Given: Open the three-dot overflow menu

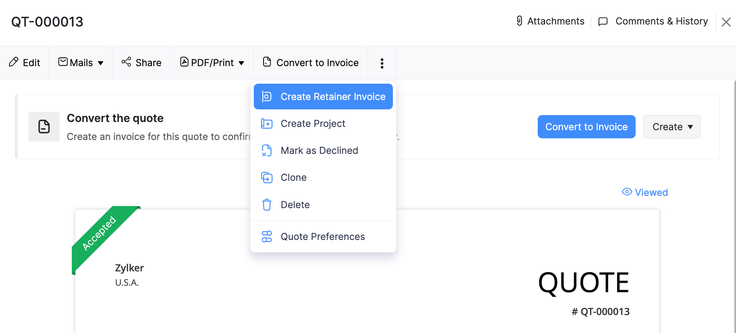Looking at the screenshot, I should (382, 63).
